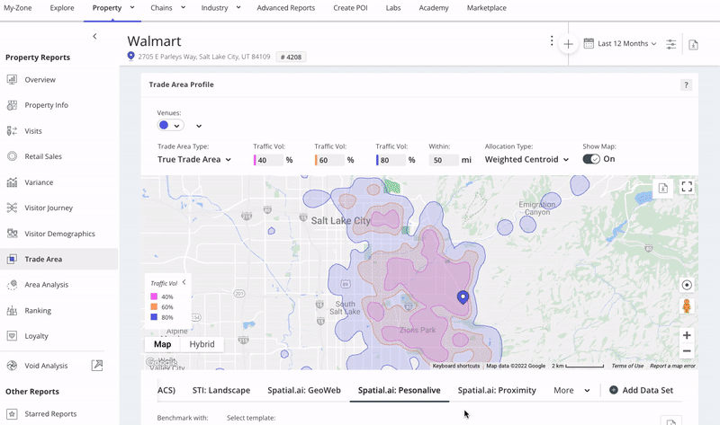720x425 pixels.
Task: Click the Area Analysis icon
Action: click(x=12, y=285)
